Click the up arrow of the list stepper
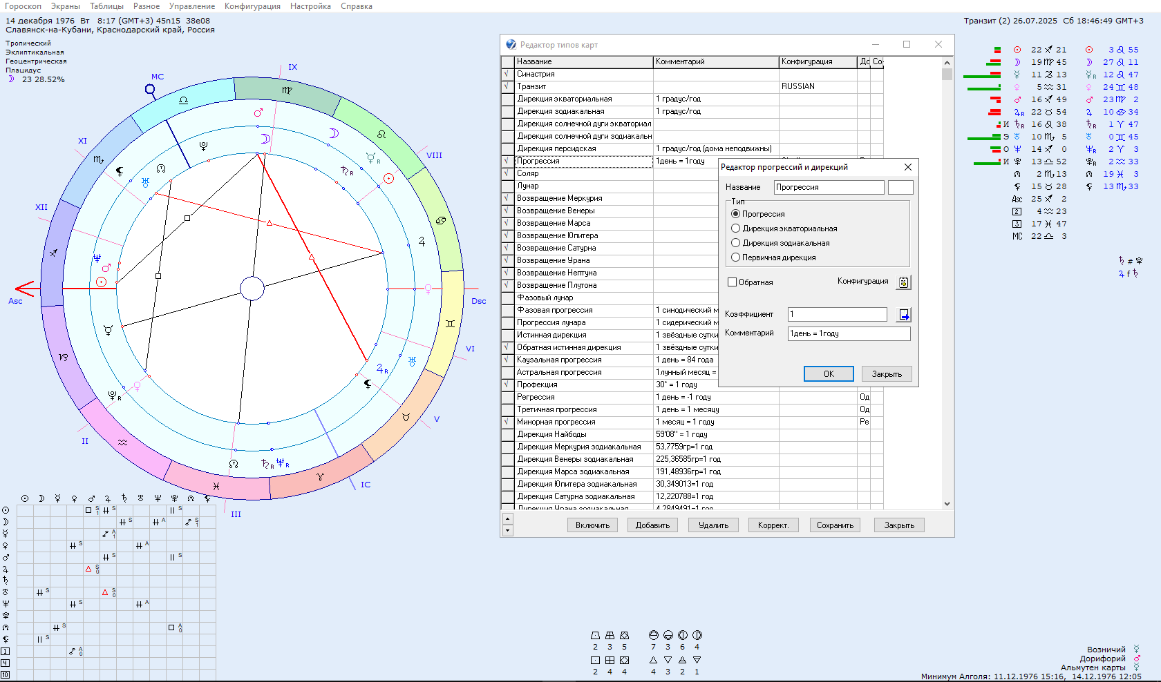This screenshot has width=1161, height=682. point(508,518)
